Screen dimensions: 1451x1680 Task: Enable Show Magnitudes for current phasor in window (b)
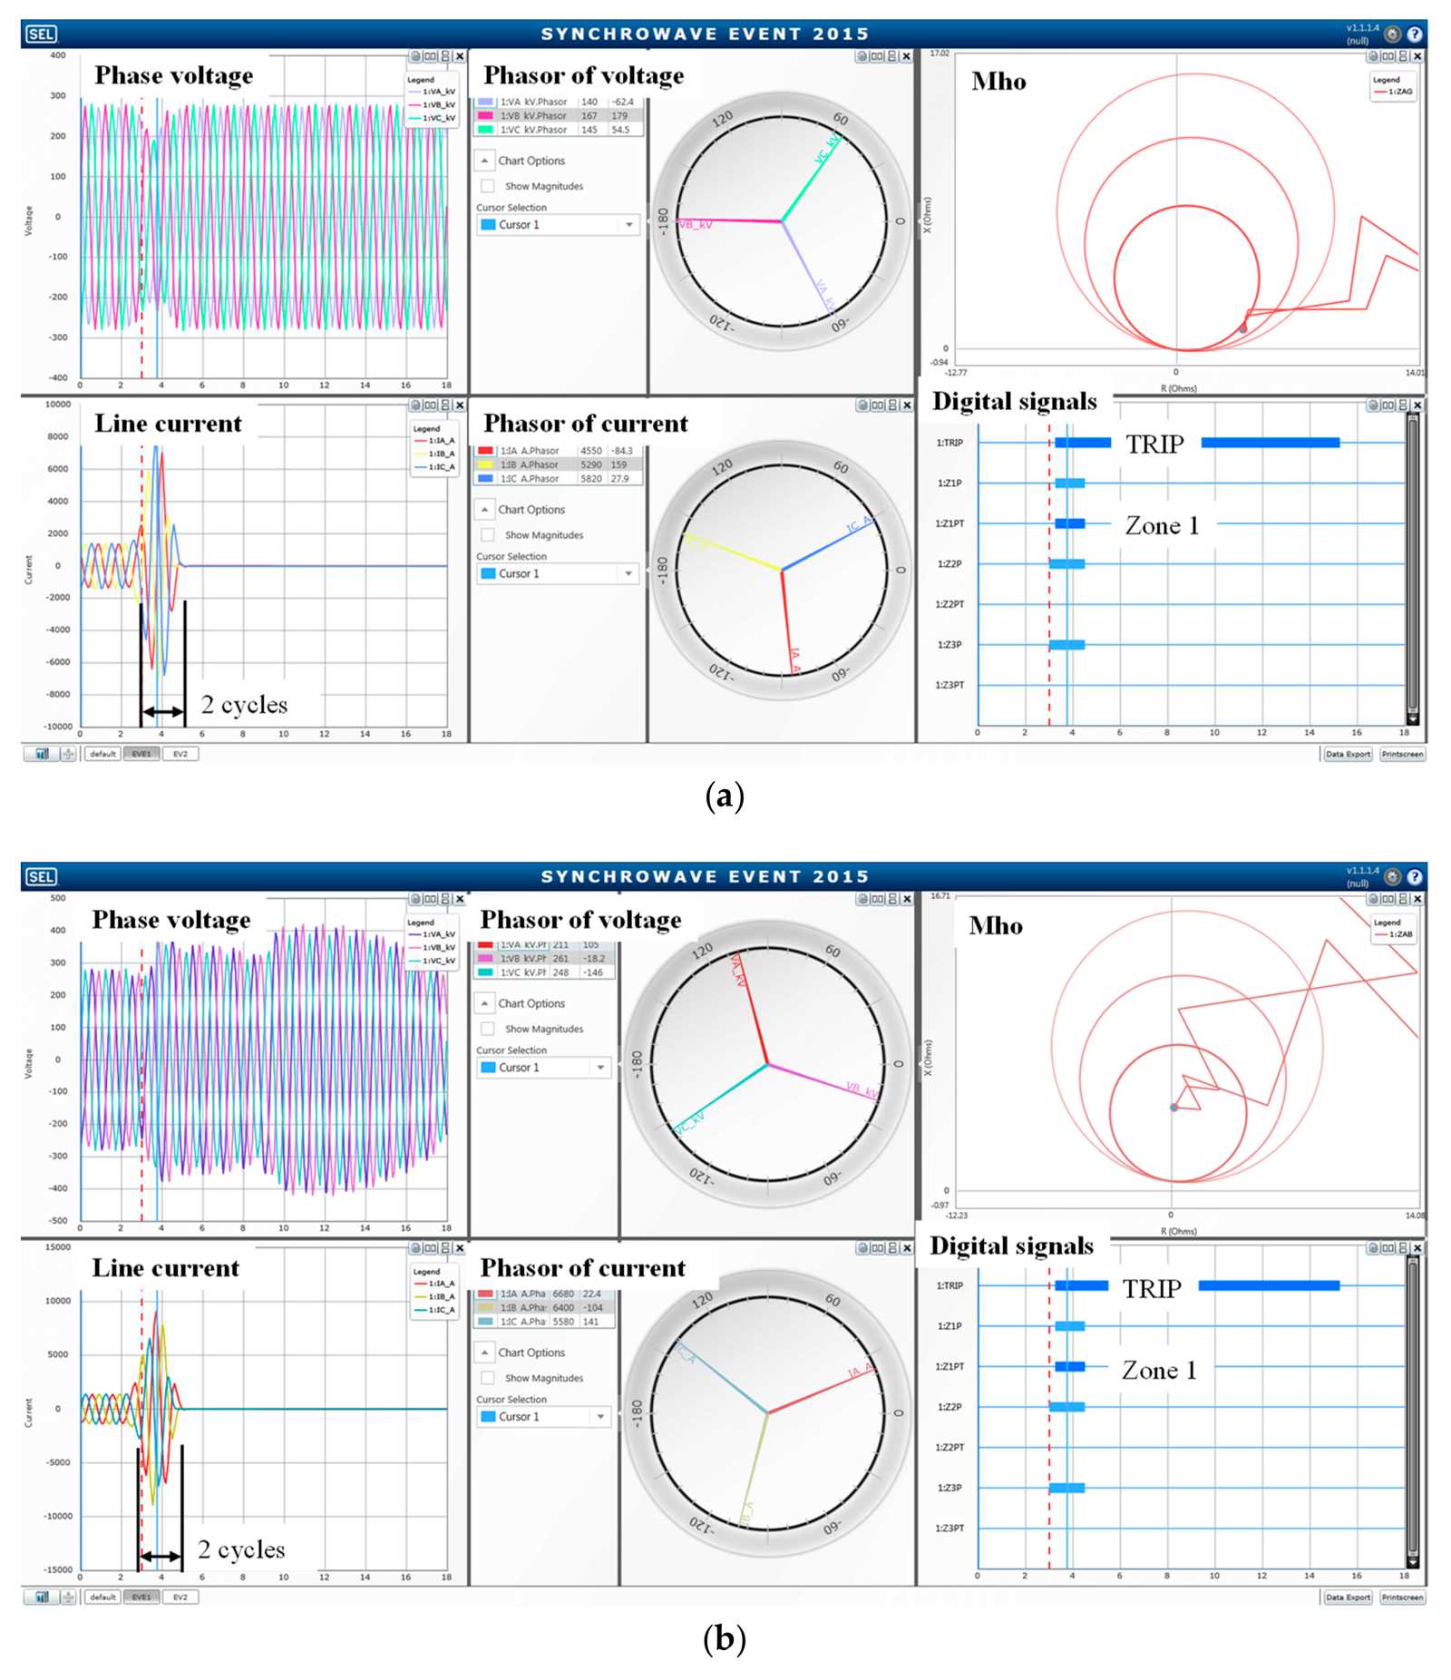point(488,1378)
